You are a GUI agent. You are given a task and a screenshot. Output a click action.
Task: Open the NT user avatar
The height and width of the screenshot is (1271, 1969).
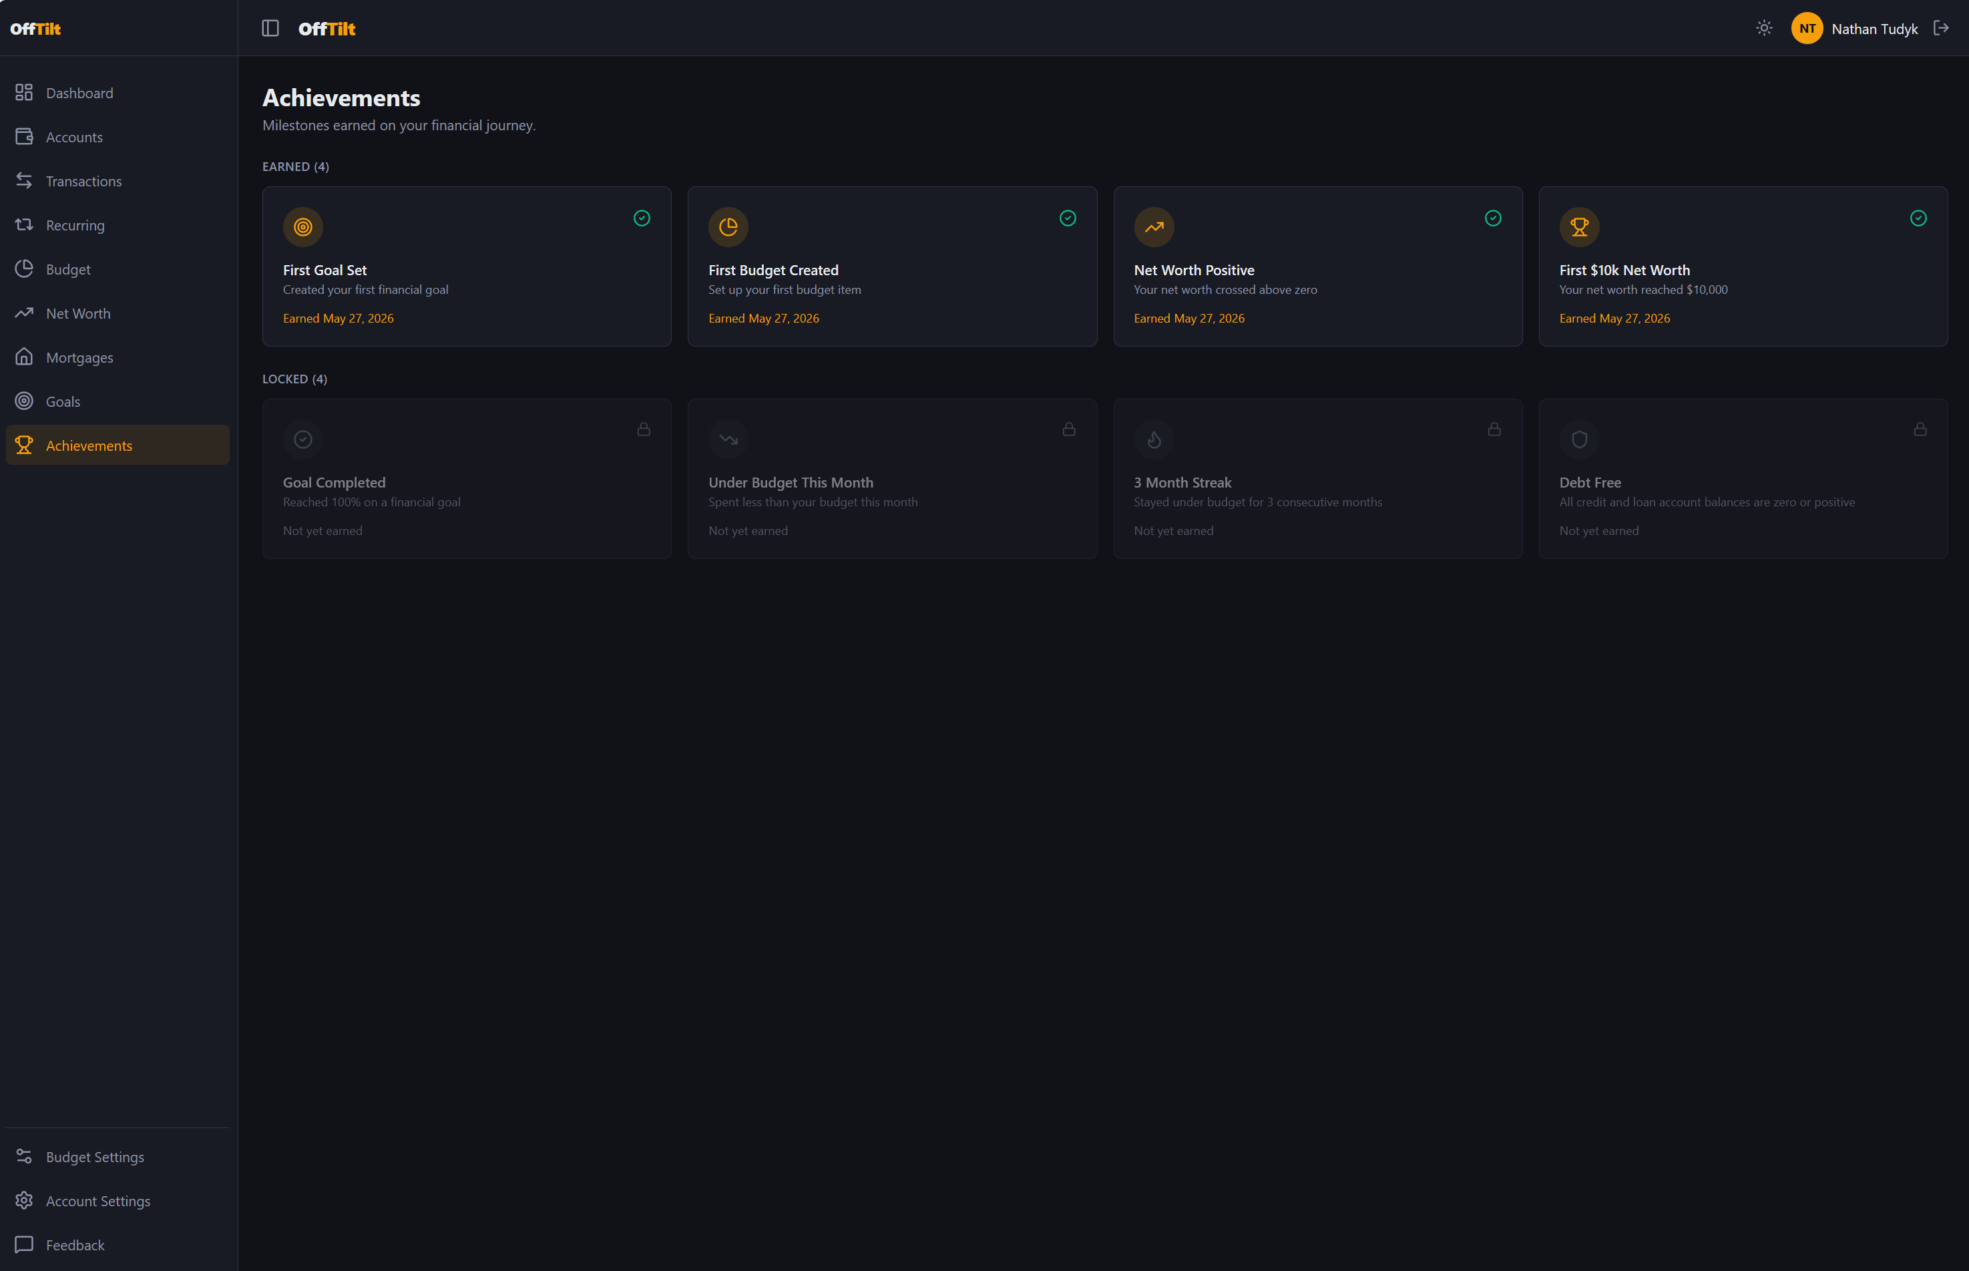tap(1807, 28)
